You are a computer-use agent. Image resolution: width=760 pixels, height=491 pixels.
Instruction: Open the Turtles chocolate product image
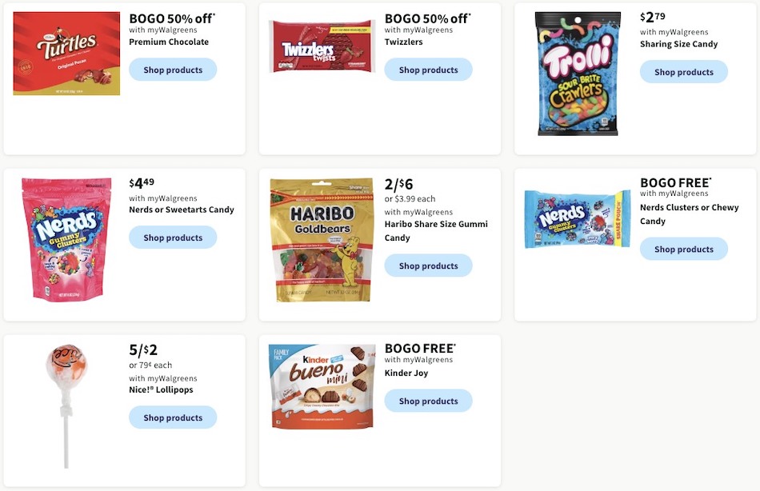coord(66,53)
